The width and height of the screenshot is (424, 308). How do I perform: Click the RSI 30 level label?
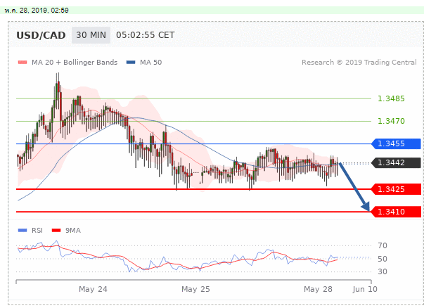pyautogui.click(x=383, y=271)
